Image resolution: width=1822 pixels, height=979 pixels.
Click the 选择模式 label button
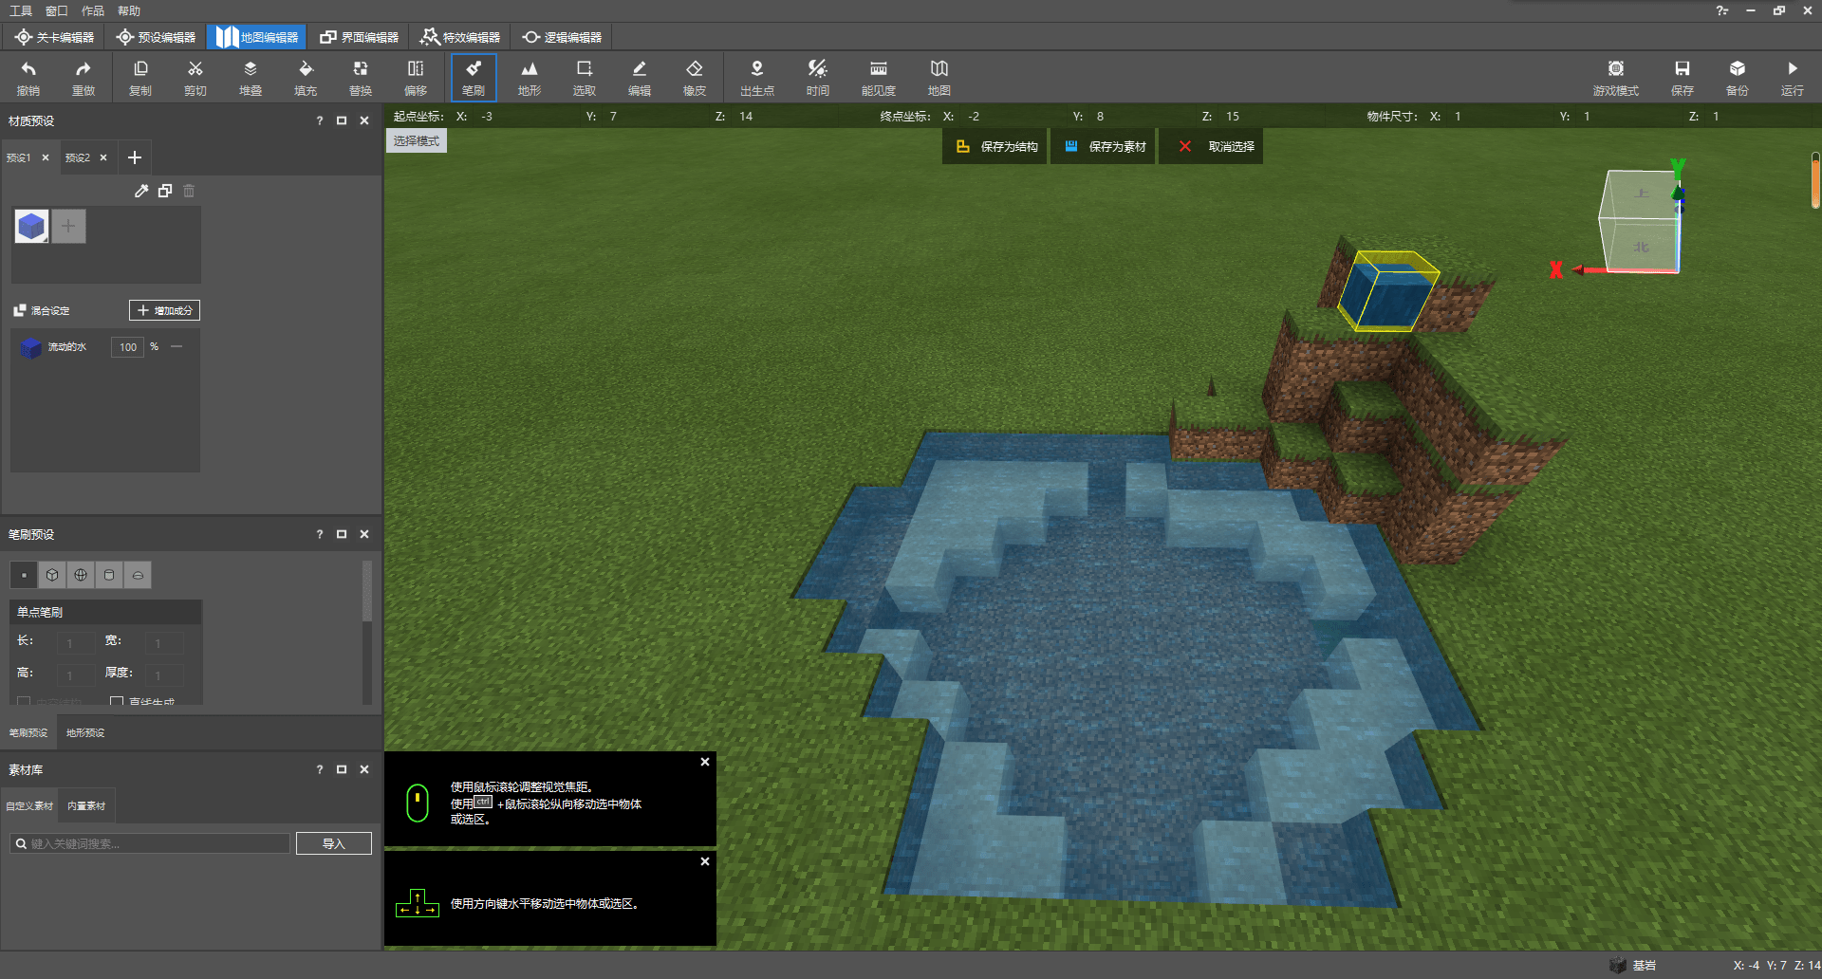(x=416, y=140)
